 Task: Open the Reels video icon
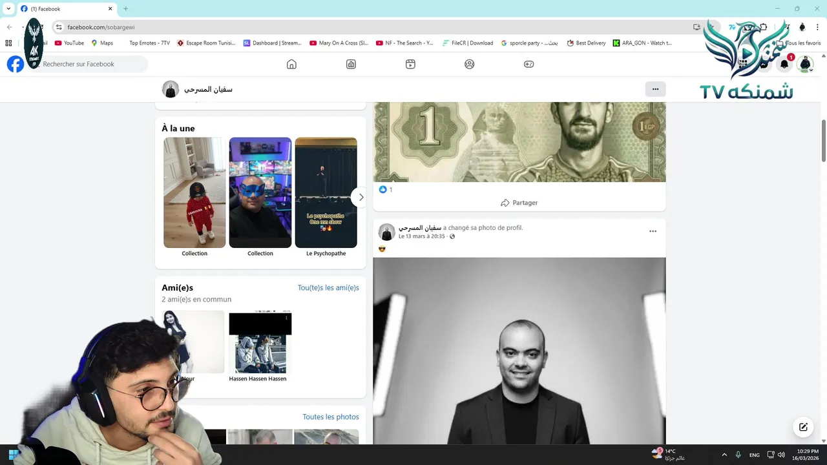tap(410, 64)
